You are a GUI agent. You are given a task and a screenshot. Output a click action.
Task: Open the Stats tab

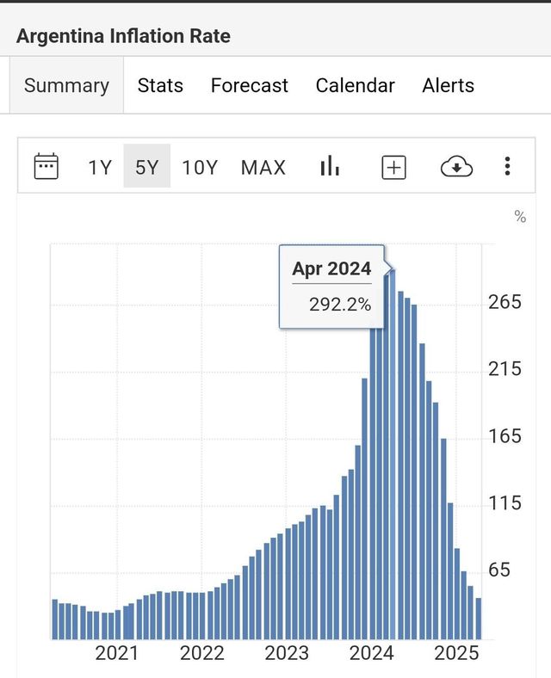(x=160, y=86)
